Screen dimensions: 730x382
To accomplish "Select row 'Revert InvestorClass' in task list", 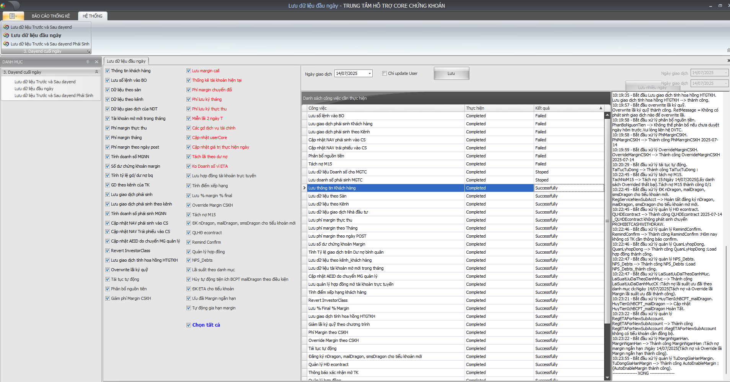I will coord(453,300).
